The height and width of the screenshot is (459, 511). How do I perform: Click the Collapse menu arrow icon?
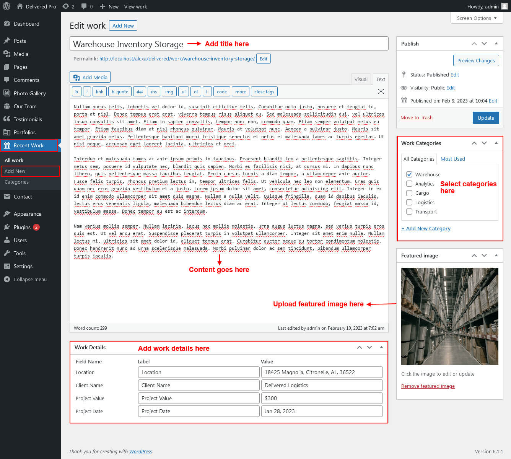7,279
